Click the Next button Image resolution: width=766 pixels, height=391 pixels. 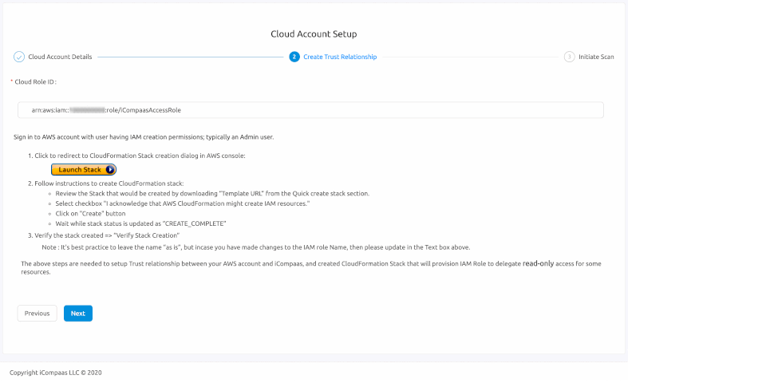coord(78,314)
